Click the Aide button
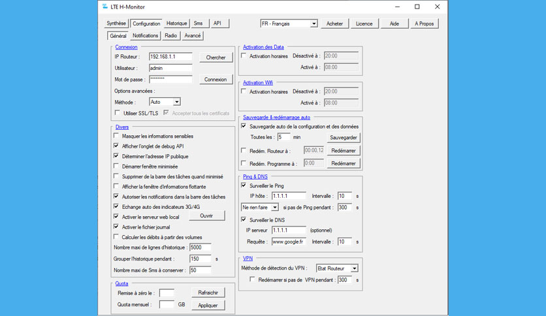The image size is (546, 316). pos(394,24)
